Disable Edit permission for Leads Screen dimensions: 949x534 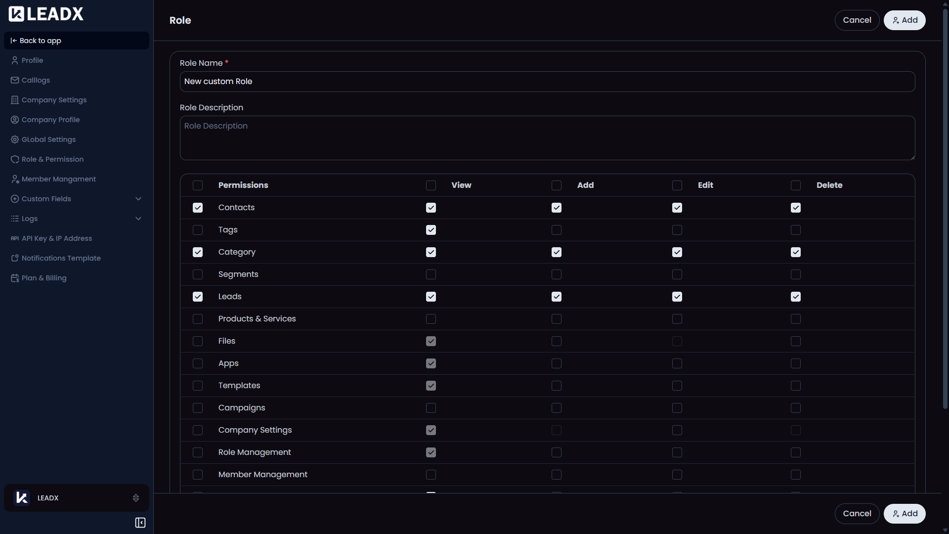tap(677, 297)
